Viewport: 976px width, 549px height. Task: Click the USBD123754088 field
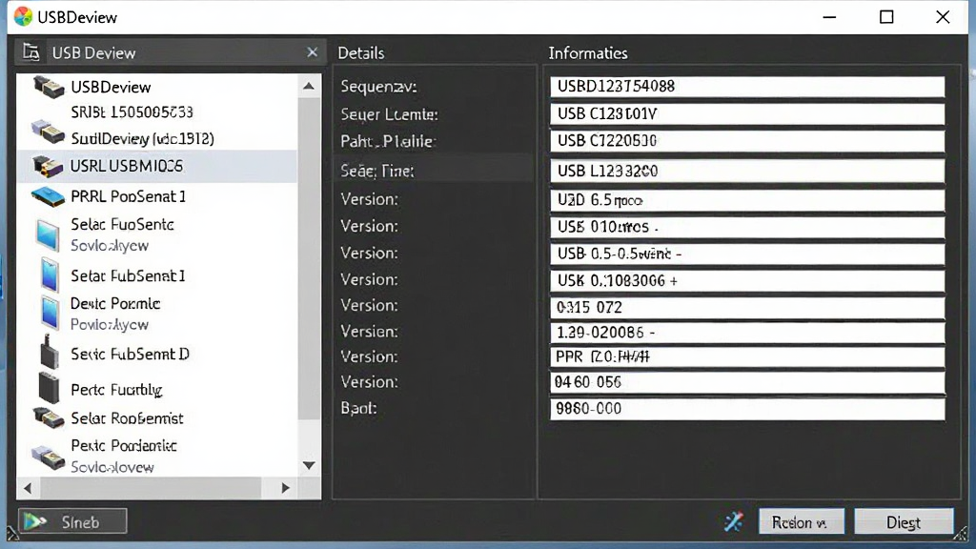tap(747, 87)
